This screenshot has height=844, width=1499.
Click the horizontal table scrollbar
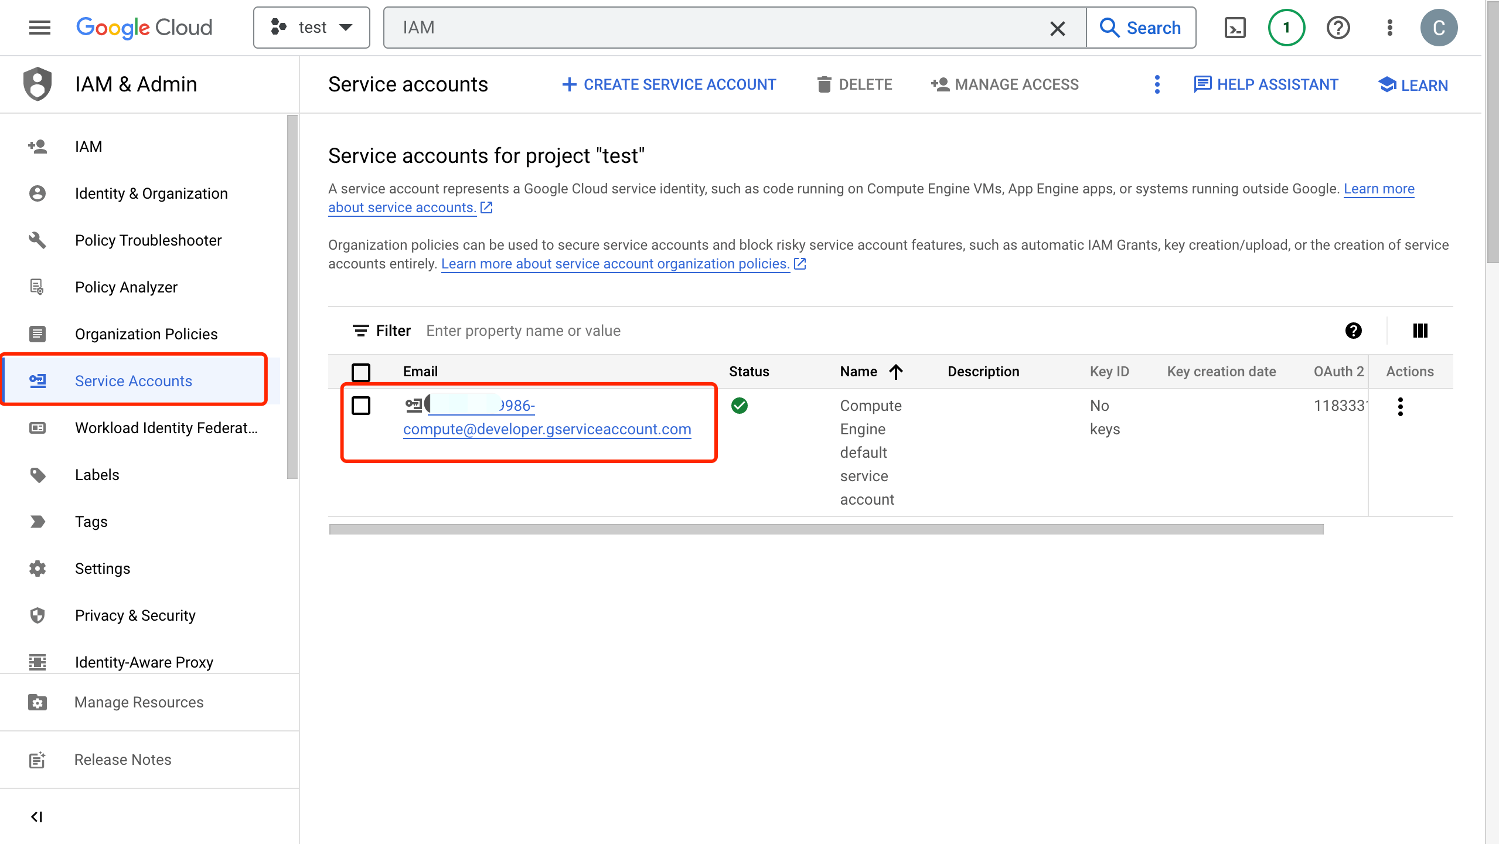tap(826, 529)
